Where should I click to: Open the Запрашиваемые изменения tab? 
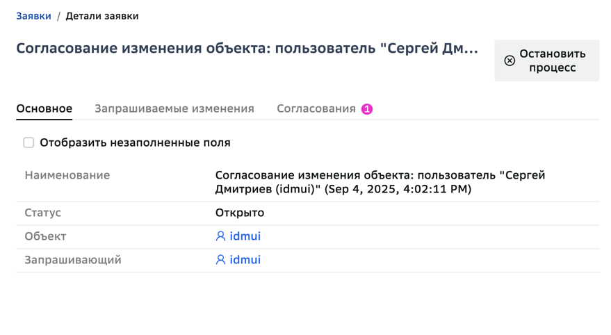pyautogui.click(x=174, y=108)
